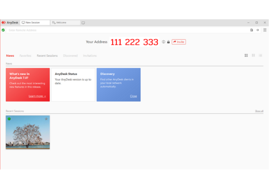Click the AnyDesk logo icon
The height and width of the screenshot is (190, 269).
[4, 22]
